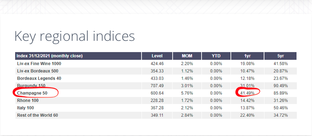Click the Liv-ex Fine Wine 1000 level 424.46

click(x=157, y=64)
